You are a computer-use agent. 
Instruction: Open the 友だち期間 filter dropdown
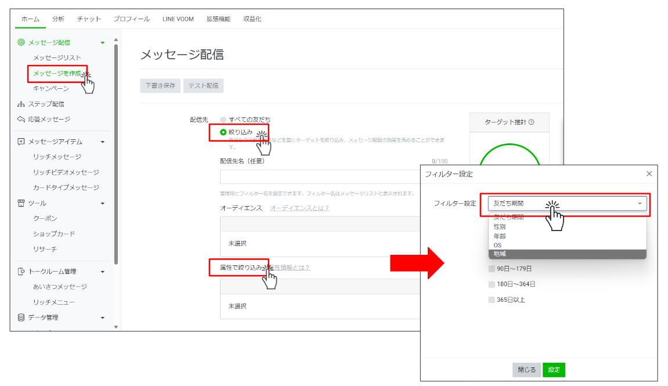click(567, 203)
